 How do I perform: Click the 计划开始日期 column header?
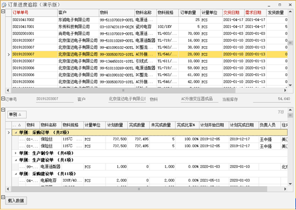coord(214,125)
